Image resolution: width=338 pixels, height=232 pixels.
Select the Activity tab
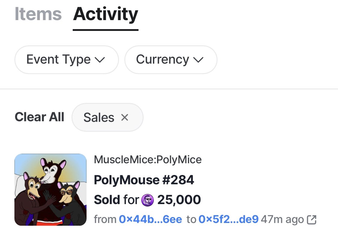tap(105, 15)
